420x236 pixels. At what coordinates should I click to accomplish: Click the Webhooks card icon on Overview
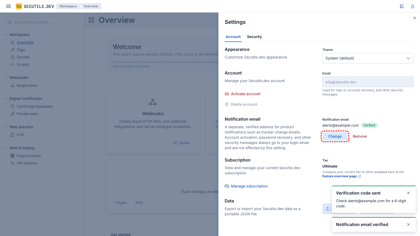tap(153, 102)
